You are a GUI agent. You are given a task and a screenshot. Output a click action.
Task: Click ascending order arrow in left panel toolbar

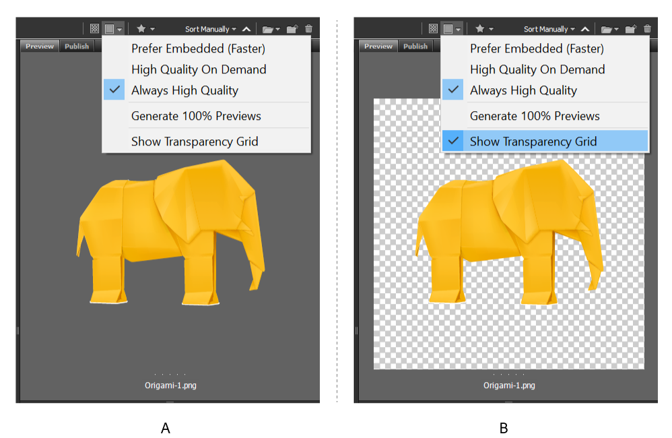tap(246, 29)
